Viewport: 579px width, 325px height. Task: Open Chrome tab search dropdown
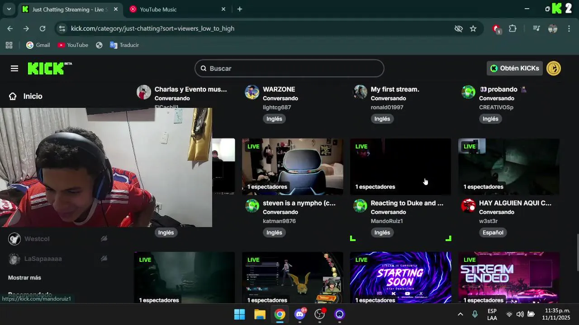9,9
